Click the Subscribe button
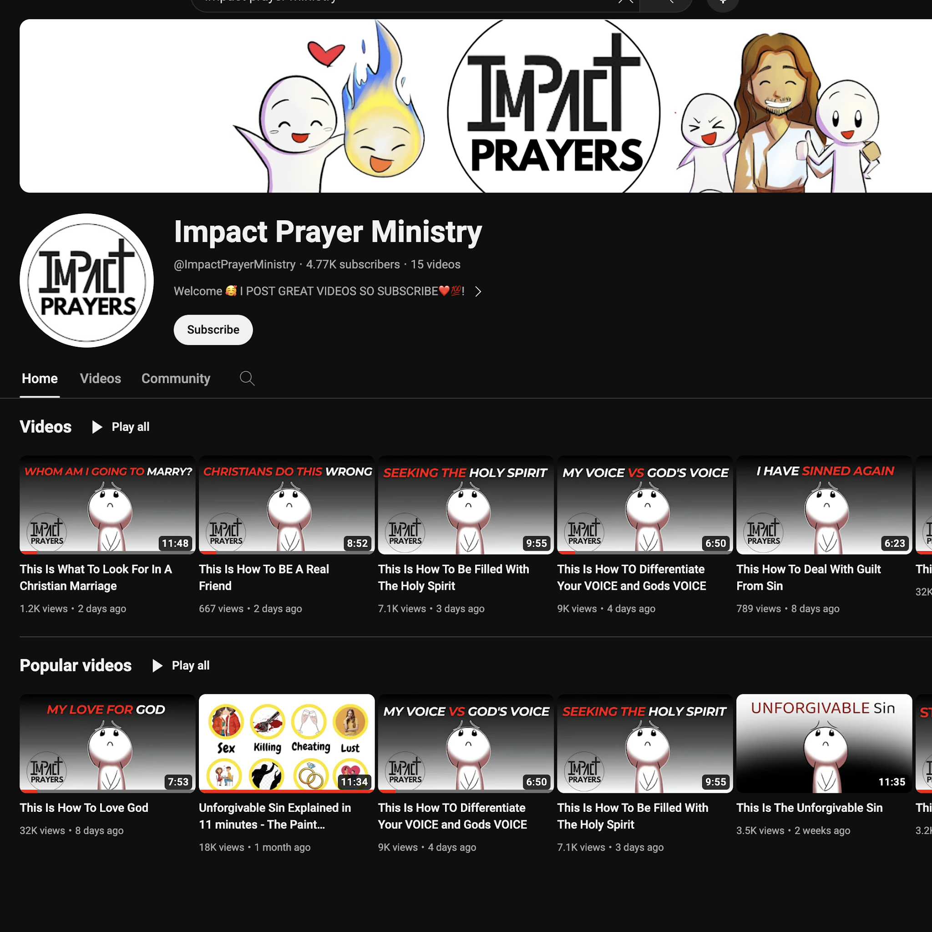 tap(213, 330)
